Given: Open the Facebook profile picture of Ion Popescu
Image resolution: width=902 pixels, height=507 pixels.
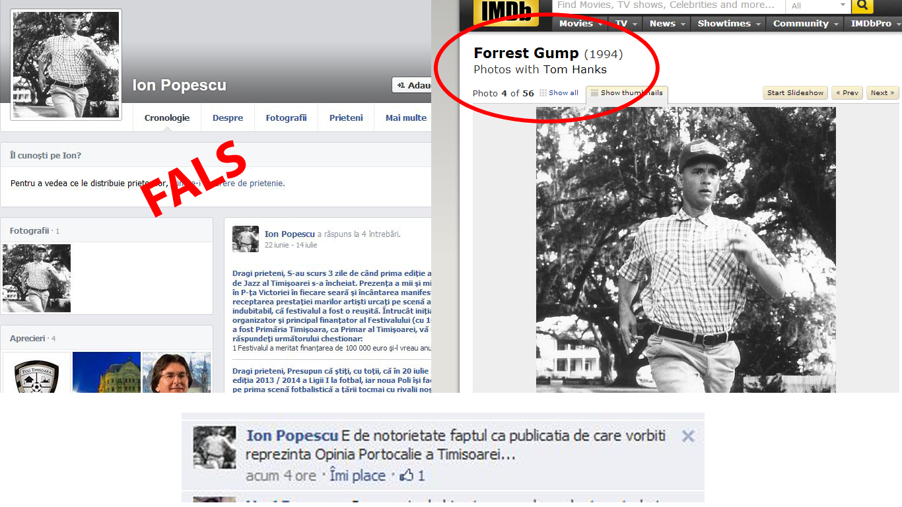Looking at the screenshot, I should 66,65.
